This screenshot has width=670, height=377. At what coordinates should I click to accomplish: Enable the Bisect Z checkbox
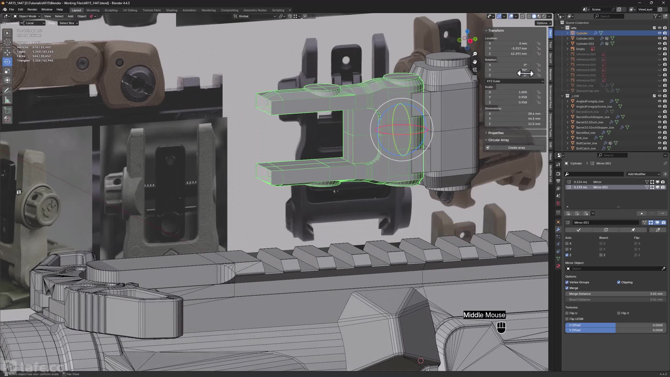click(601, 255)
